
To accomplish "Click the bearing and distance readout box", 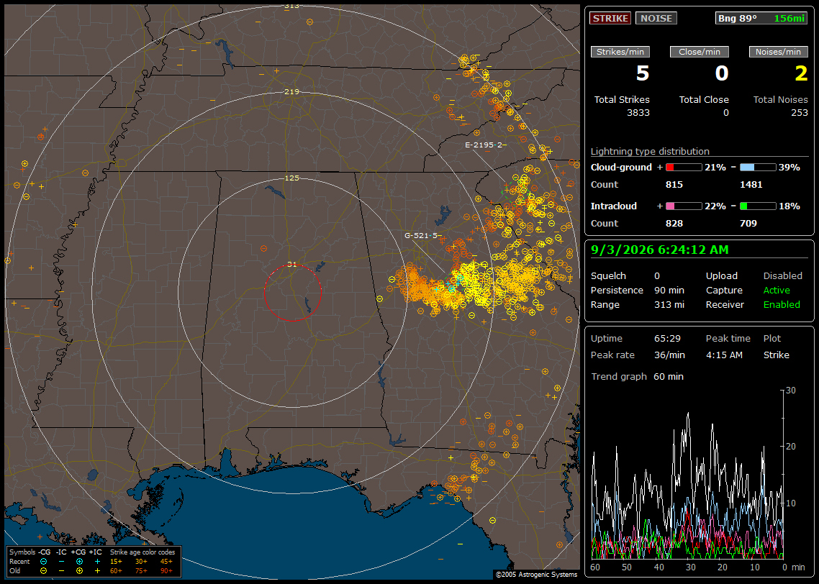I will pos(761,18).
